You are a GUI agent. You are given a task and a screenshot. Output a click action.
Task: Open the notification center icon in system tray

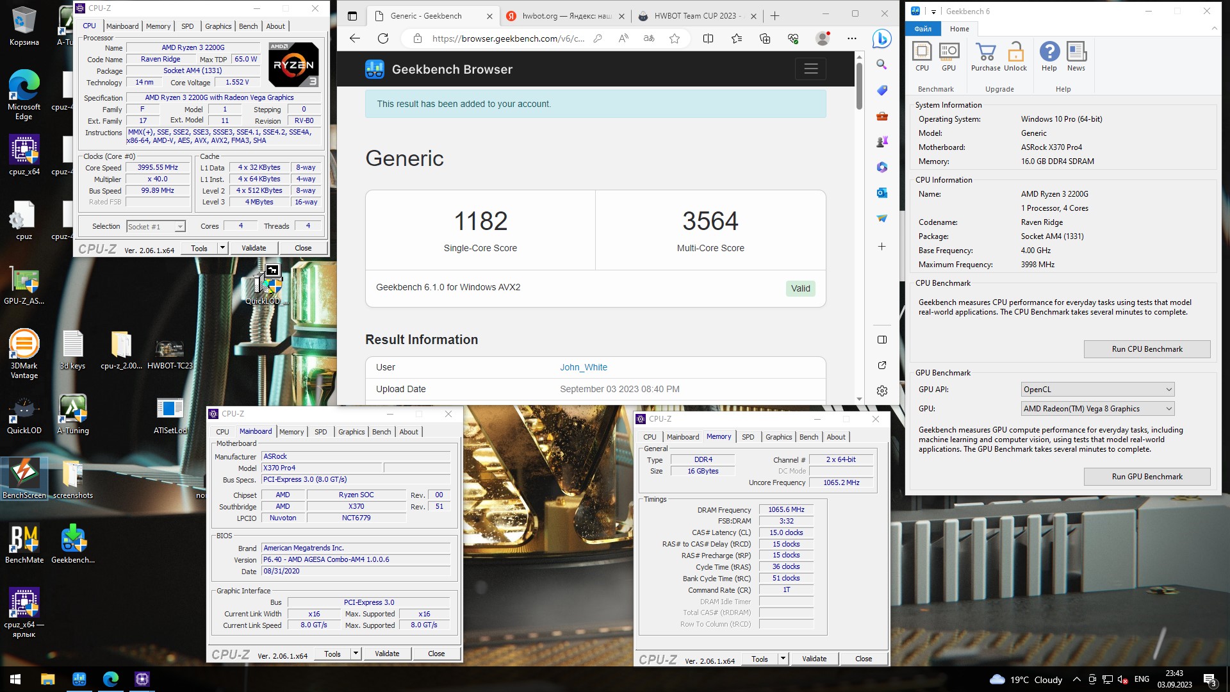pos(1210,679)
